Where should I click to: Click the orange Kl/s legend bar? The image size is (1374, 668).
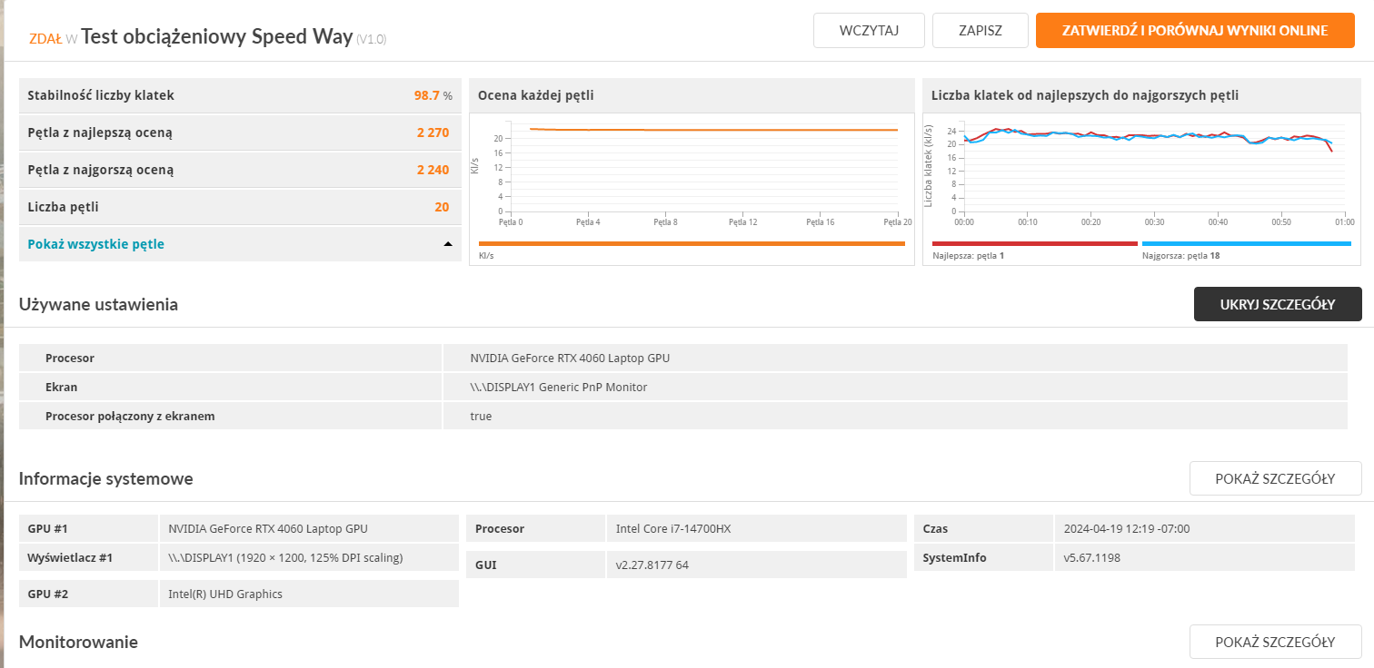(x=692, y=243)
